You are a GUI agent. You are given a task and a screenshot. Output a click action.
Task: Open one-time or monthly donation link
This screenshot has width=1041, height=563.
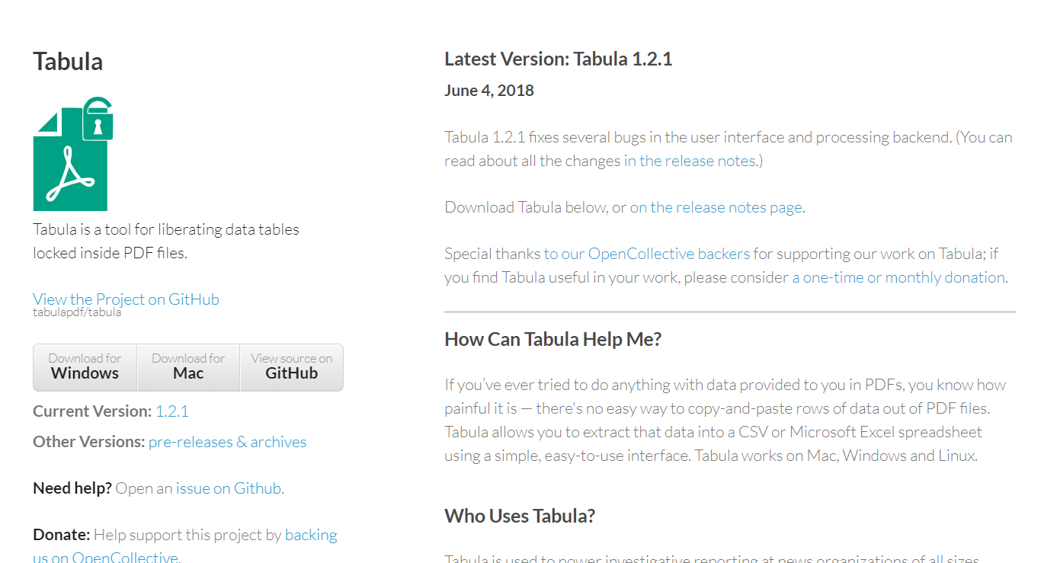(898, 277)
